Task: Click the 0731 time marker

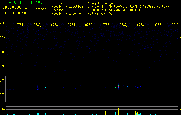Action: [20, 25]
